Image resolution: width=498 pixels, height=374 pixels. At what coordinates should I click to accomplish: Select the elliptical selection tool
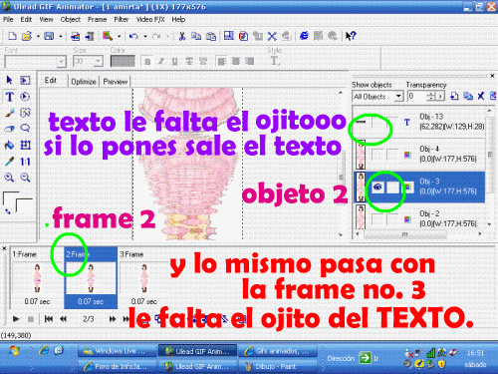point(25,97)
